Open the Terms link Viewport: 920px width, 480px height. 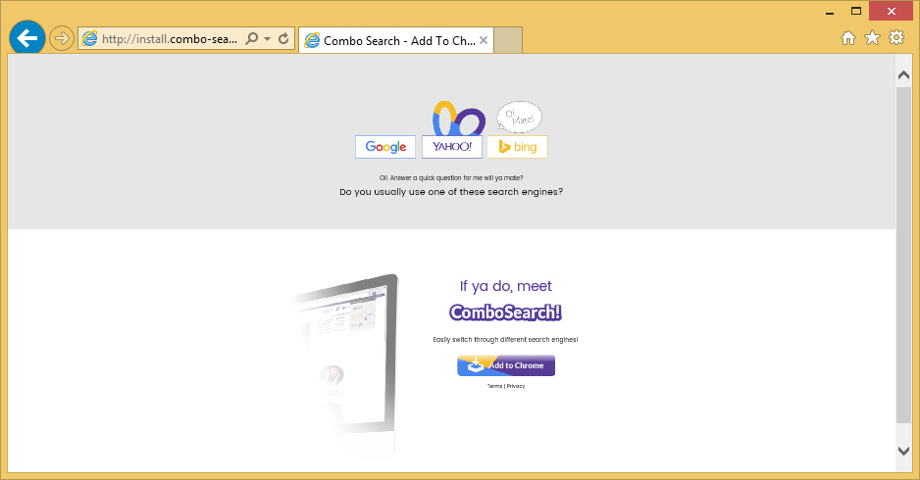tap(494, 386)
